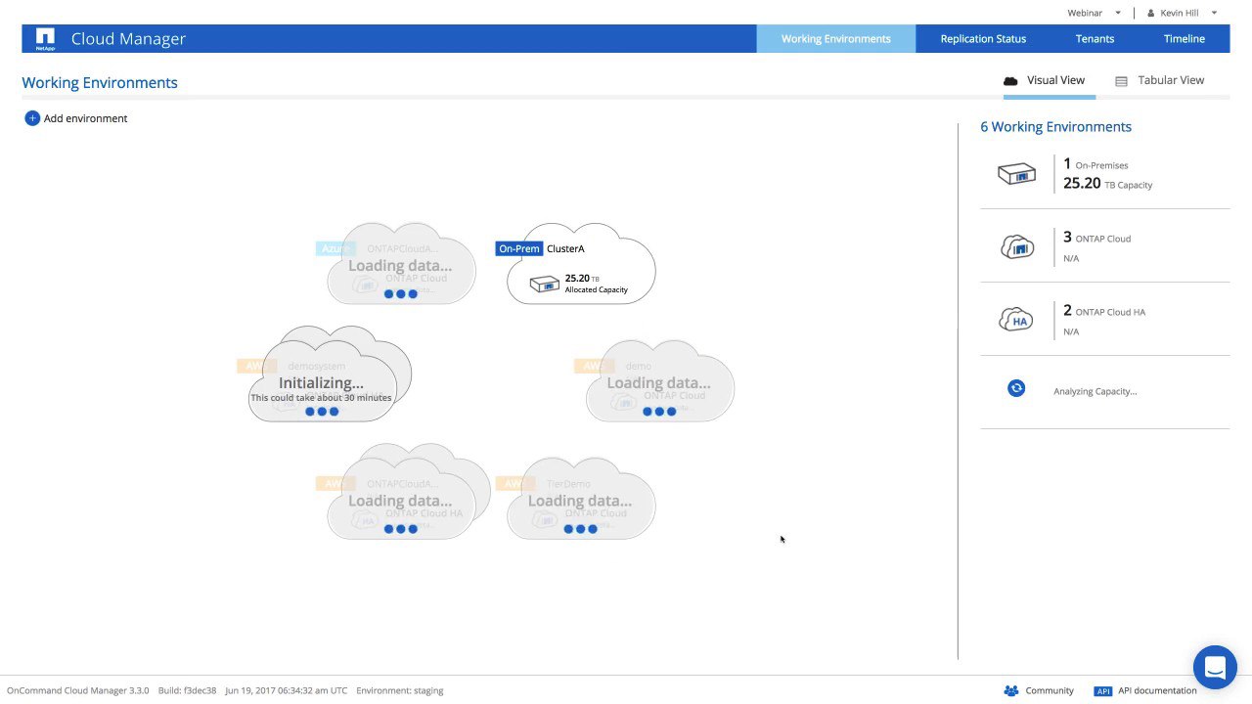1252x704 pixels.
Task: Go to the Tenants tab
Action: (1095, 39)
